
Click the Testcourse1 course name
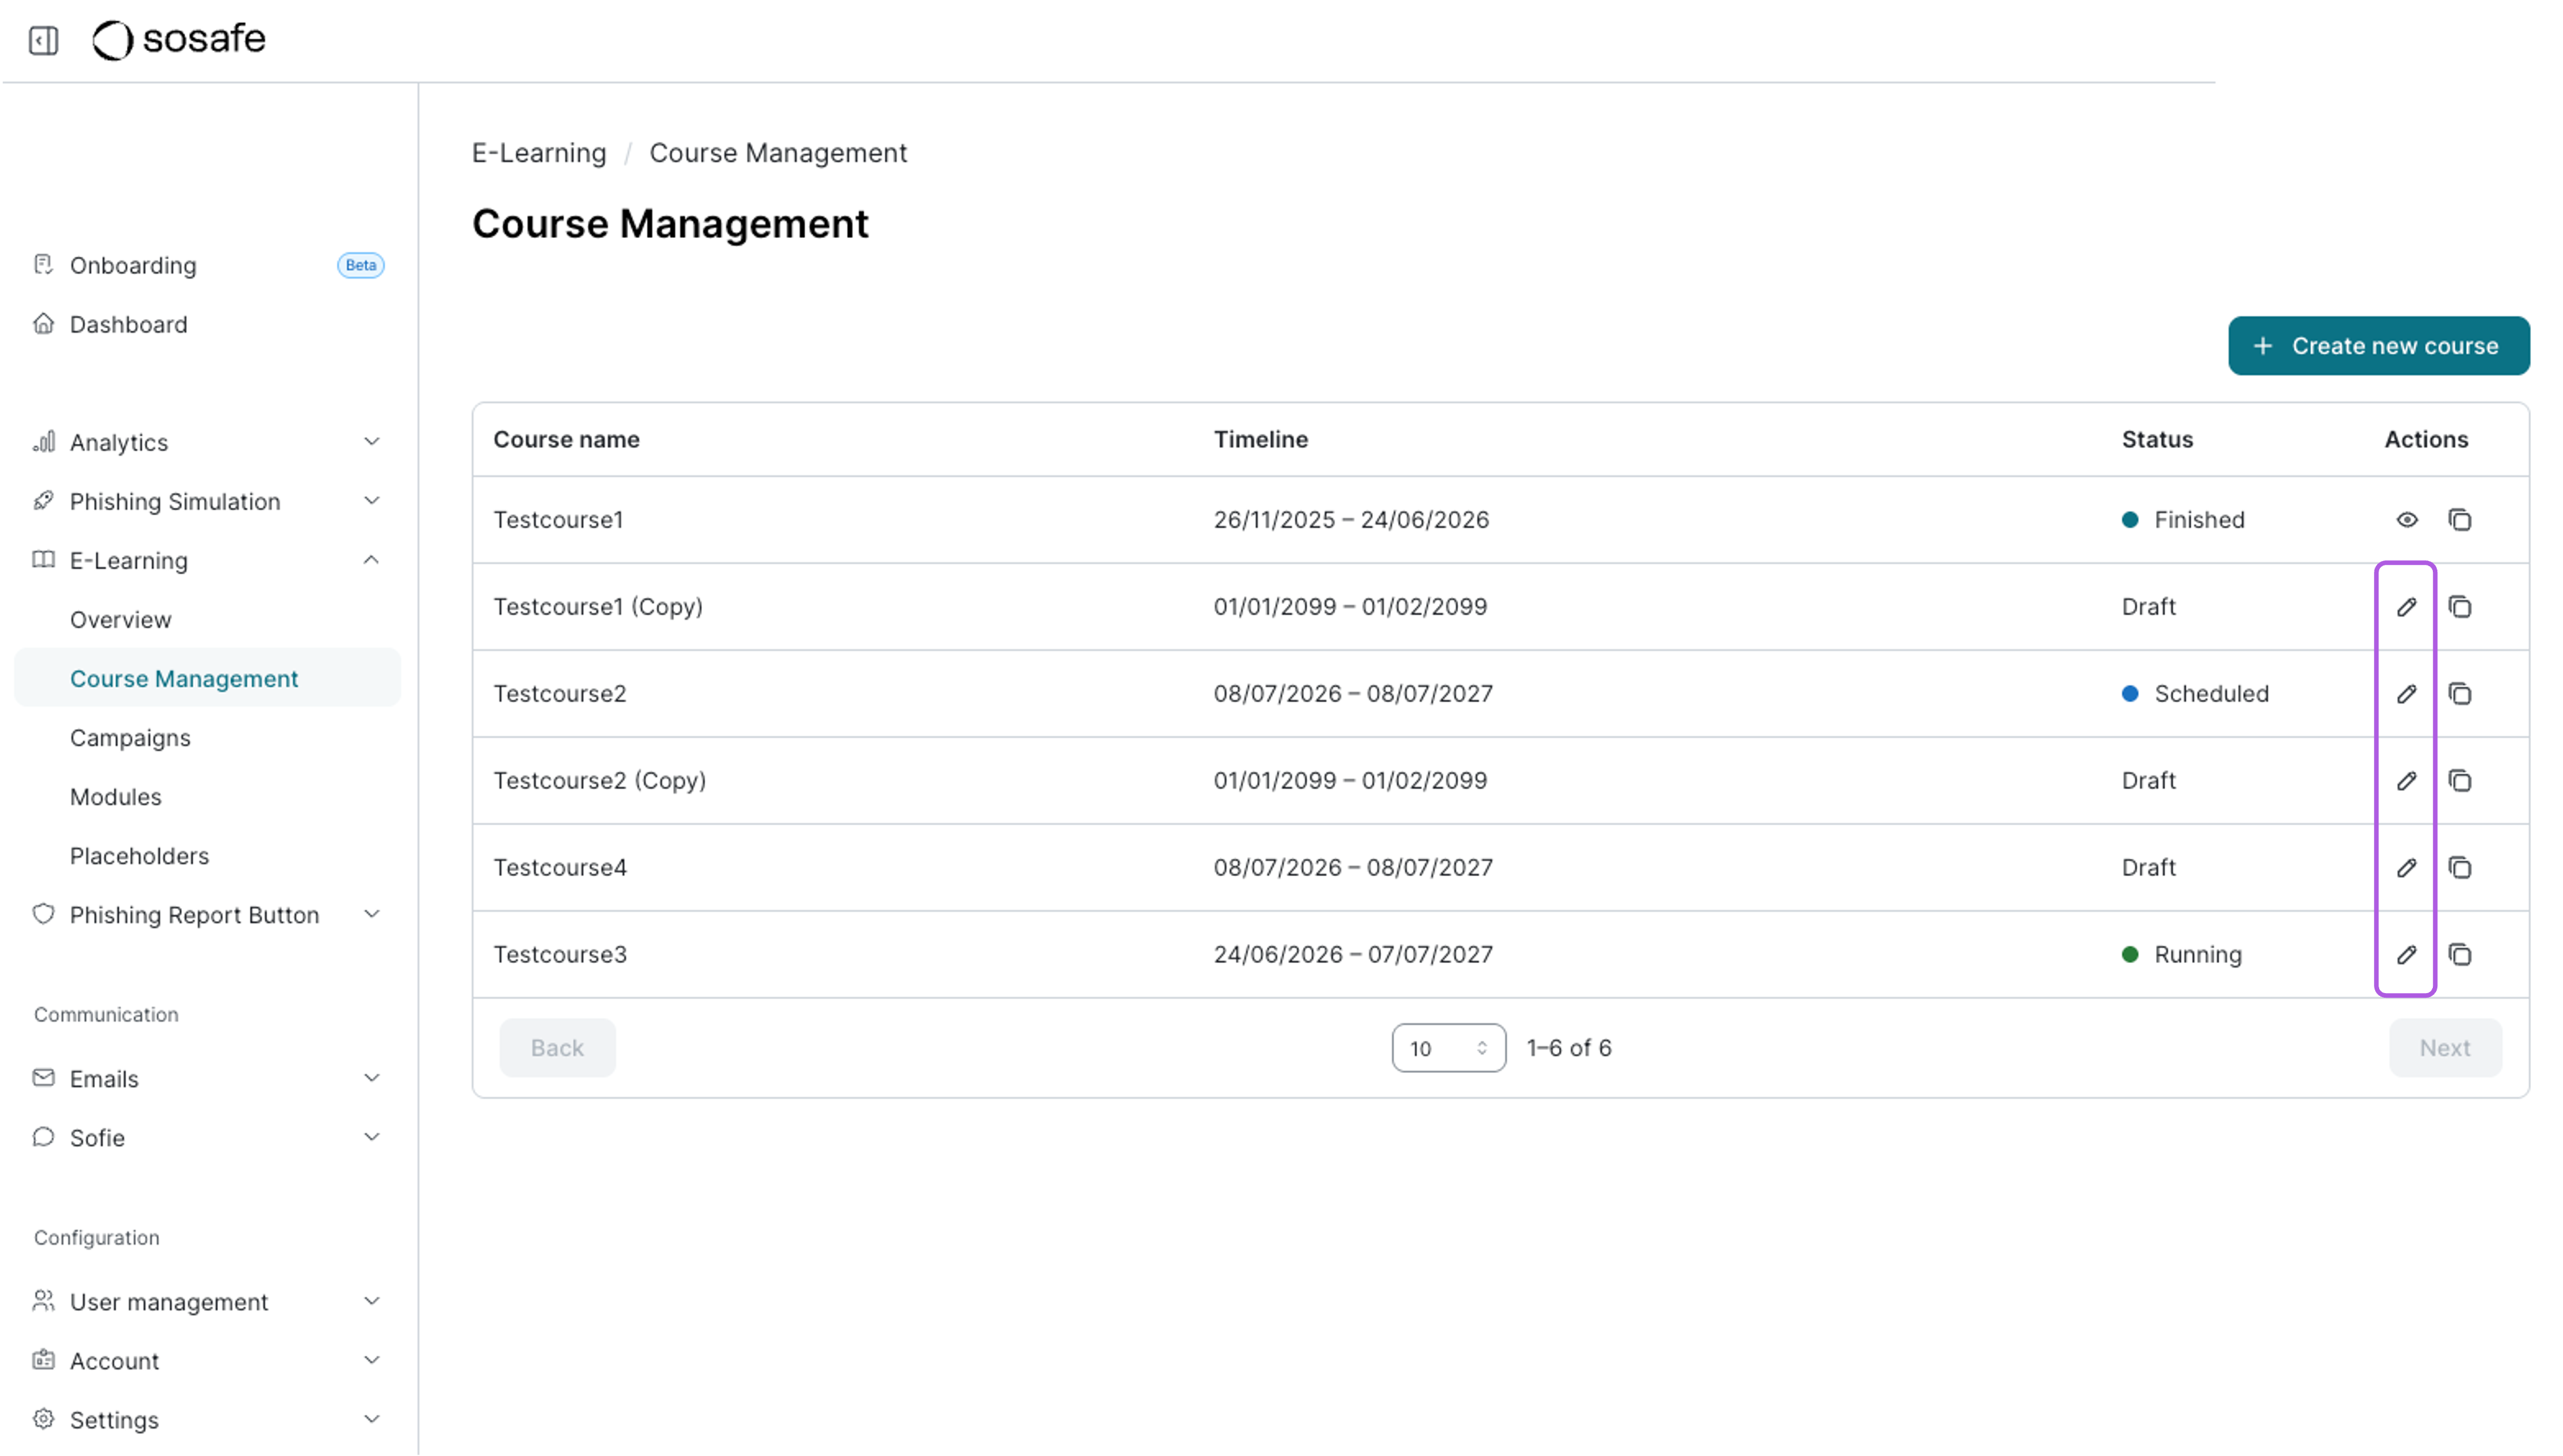(558, 520)
